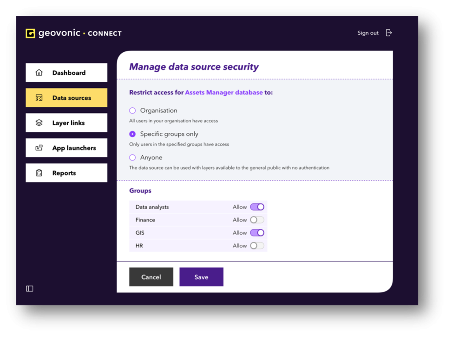Collapse sidebar using bottom-left panel icon

(30, 289)
